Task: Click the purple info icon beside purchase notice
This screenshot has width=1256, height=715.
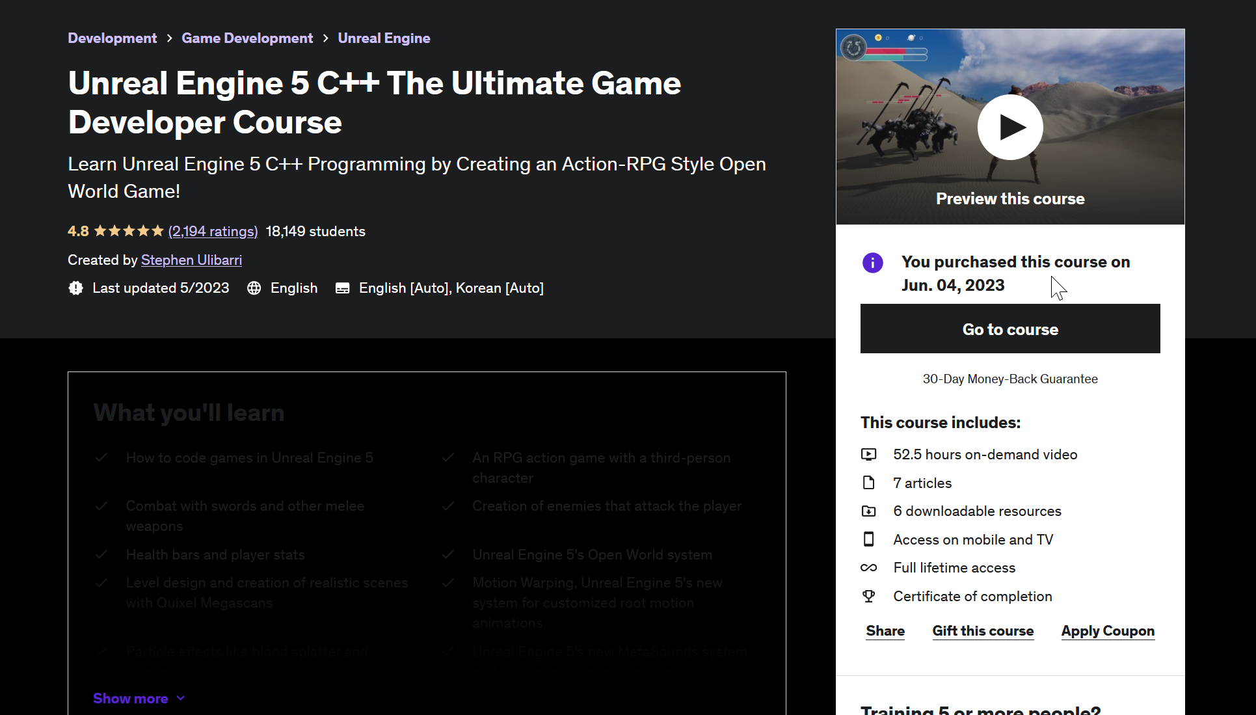Action: click(872, 263)
